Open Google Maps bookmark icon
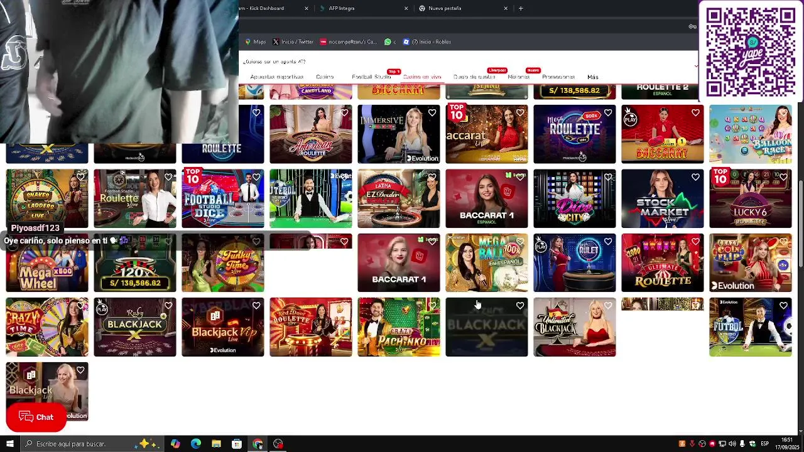Viewport: 804px width, 452px height. coord(248,42)
